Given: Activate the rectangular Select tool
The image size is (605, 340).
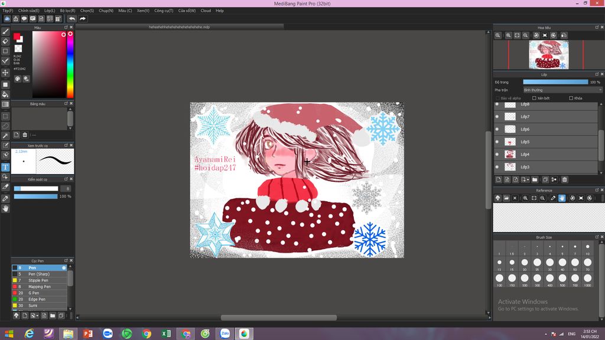Looking at the screenshot, I should (x=5, y=116).
